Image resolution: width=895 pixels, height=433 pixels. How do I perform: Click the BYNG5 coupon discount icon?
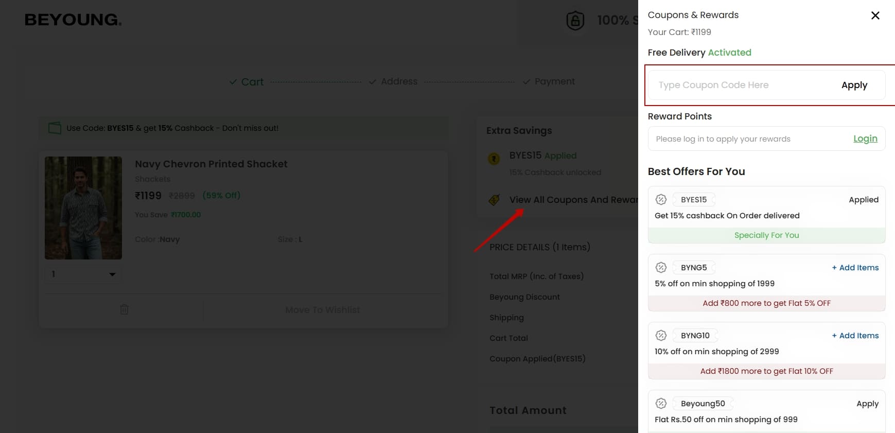(x=661, y=267)
